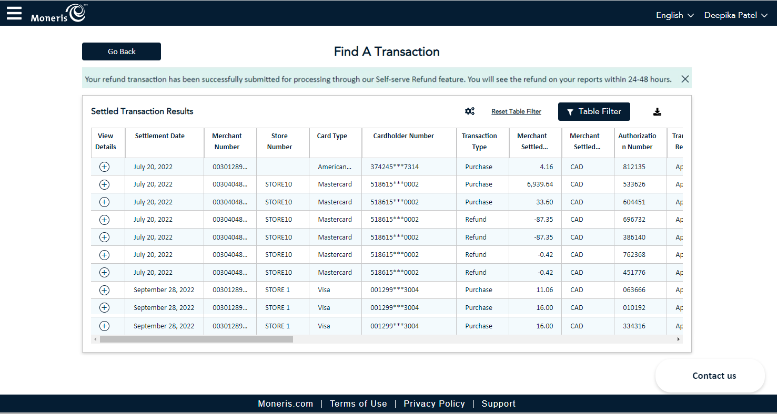Dismiss the refund success message

point(685,79)
